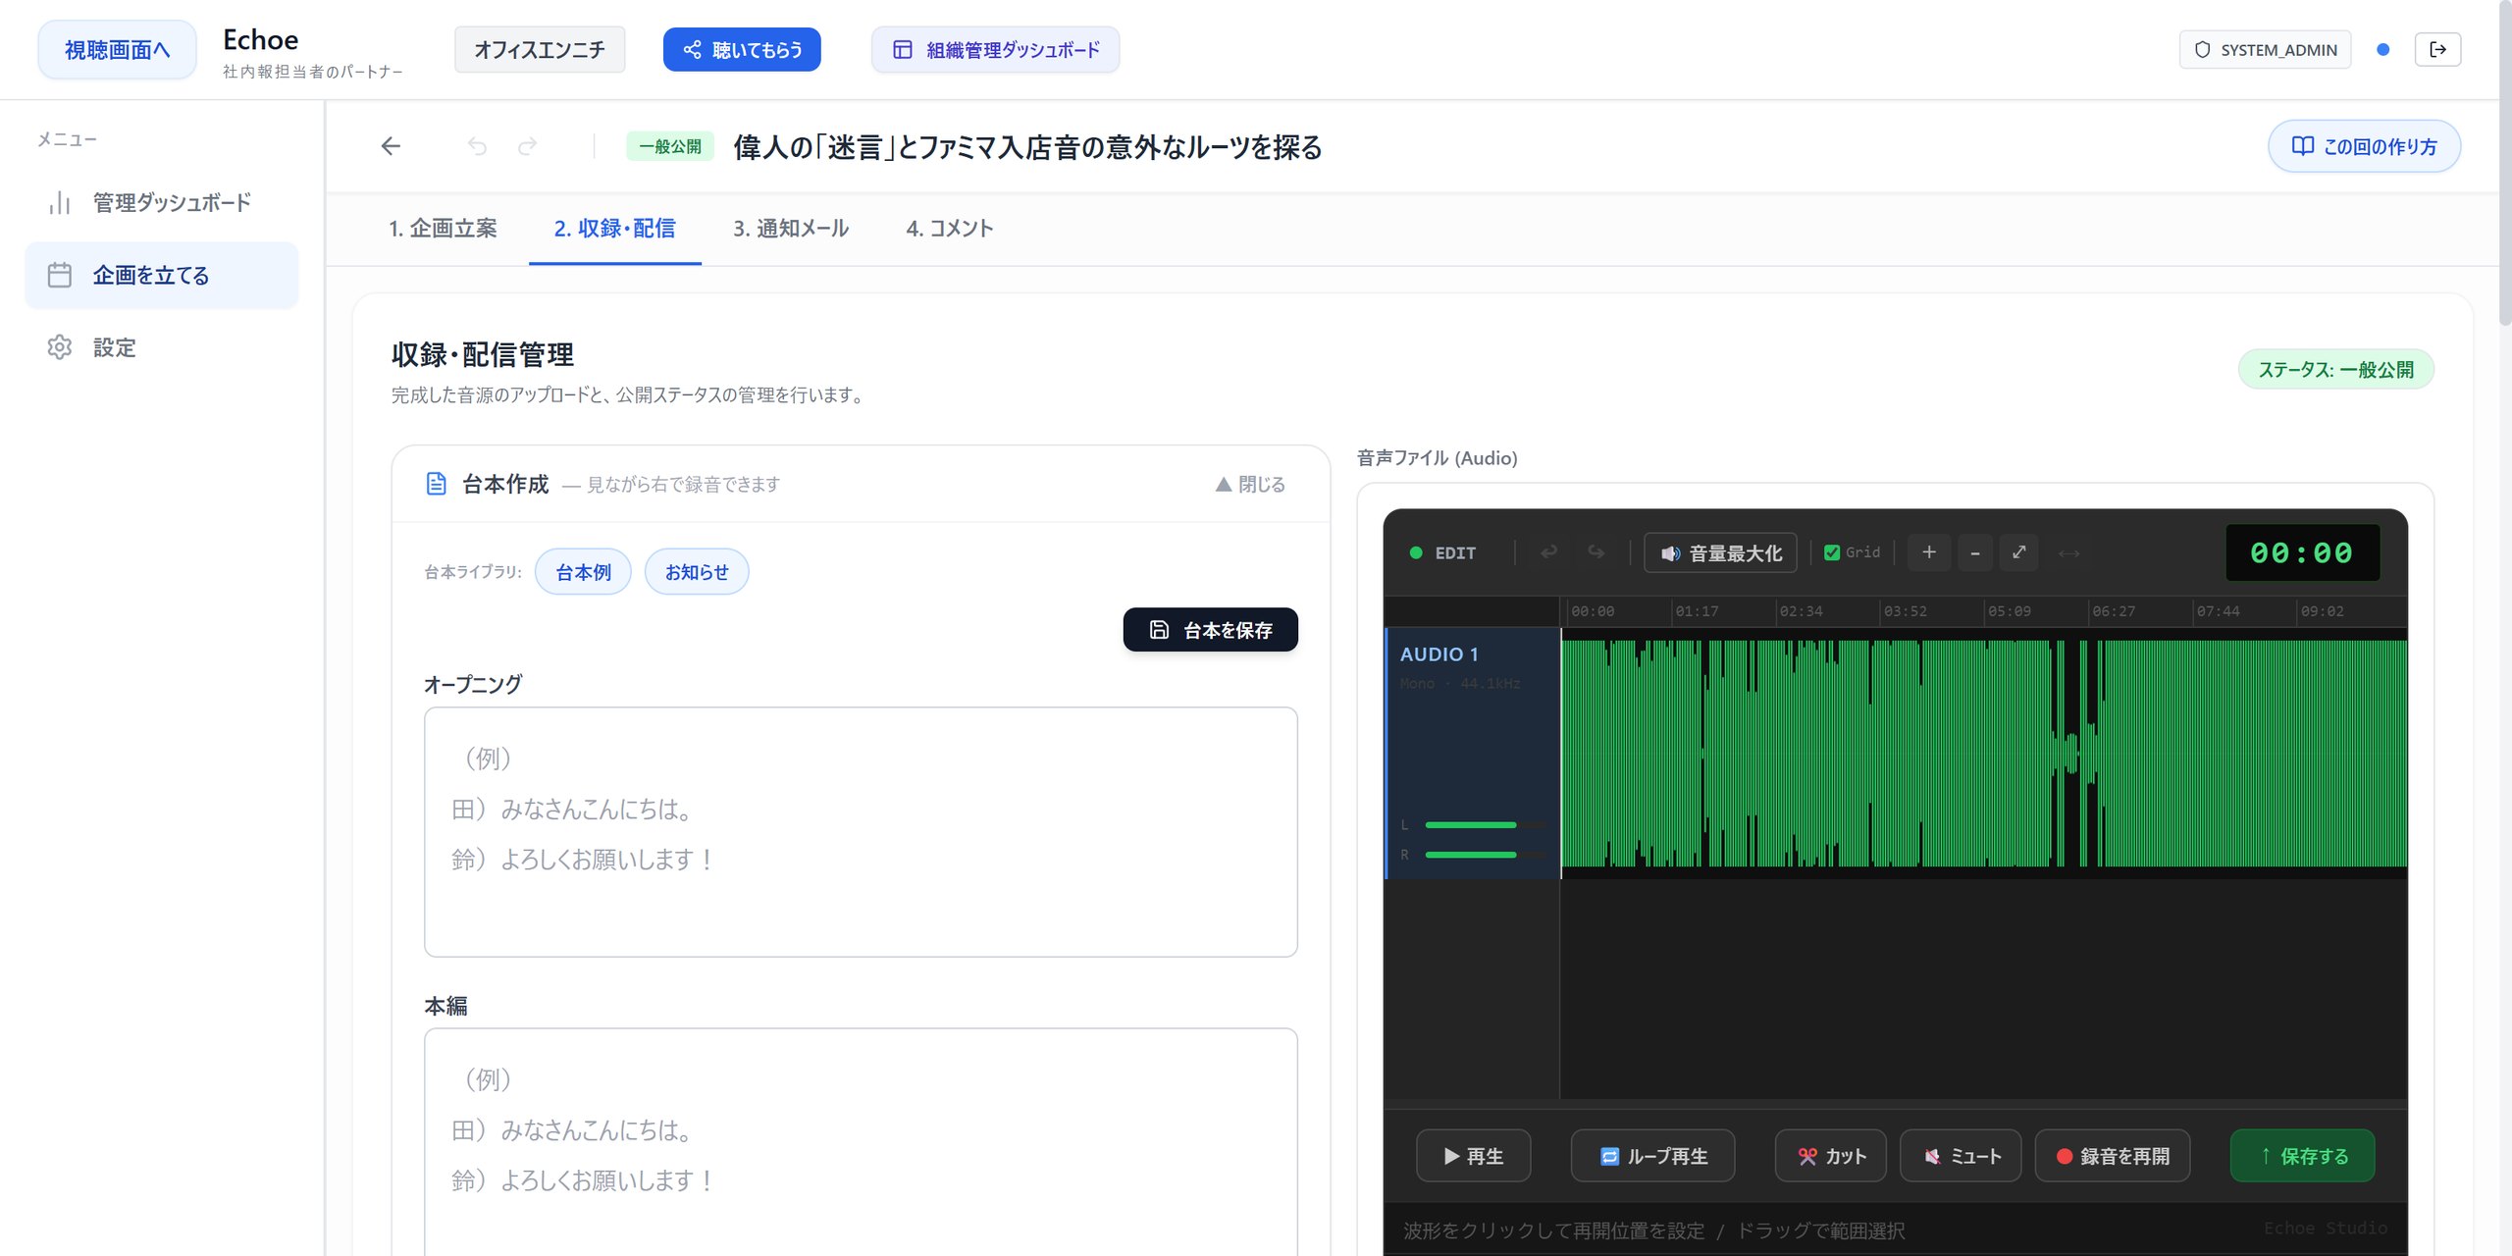Viewport: 2512px width, 1256px height.
Task: Click the 視聴画面へ button
Action: click(x=117, y=49)
